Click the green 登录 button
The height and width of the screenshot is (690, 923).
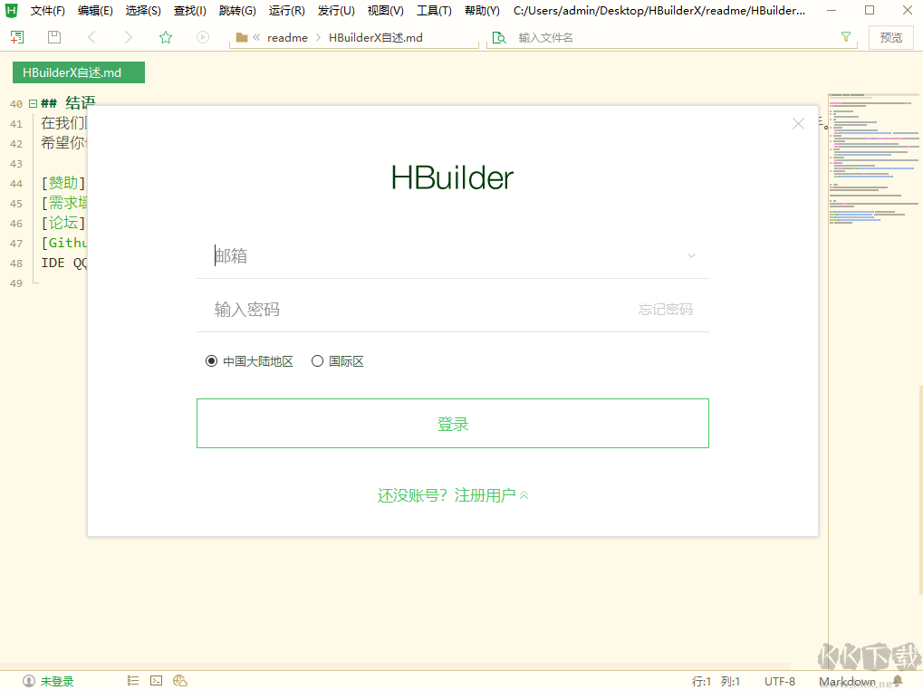pyautogui.click(x=453, y=424)
